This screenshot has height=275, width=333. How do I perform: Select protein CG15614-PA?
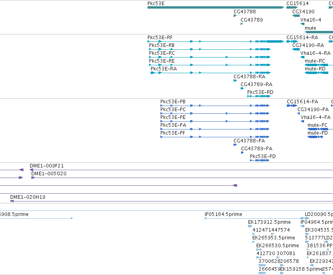coord(302,102)
